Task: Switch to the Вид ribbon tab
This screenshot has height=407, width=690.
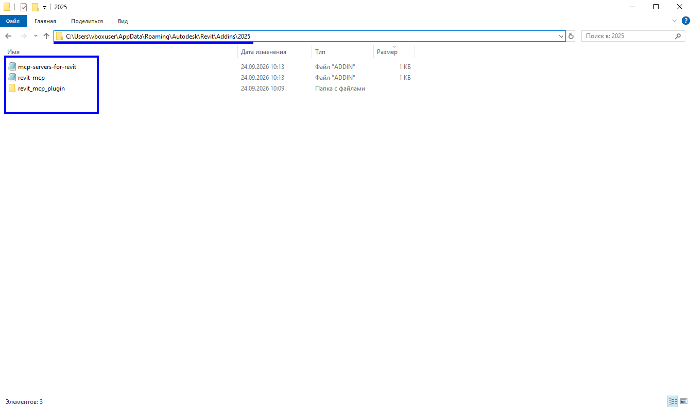Action: [123, 21]
